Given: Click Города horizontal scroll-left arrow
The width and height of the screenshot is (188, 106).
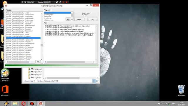Looking at the screenshot, I should [7, 62].
